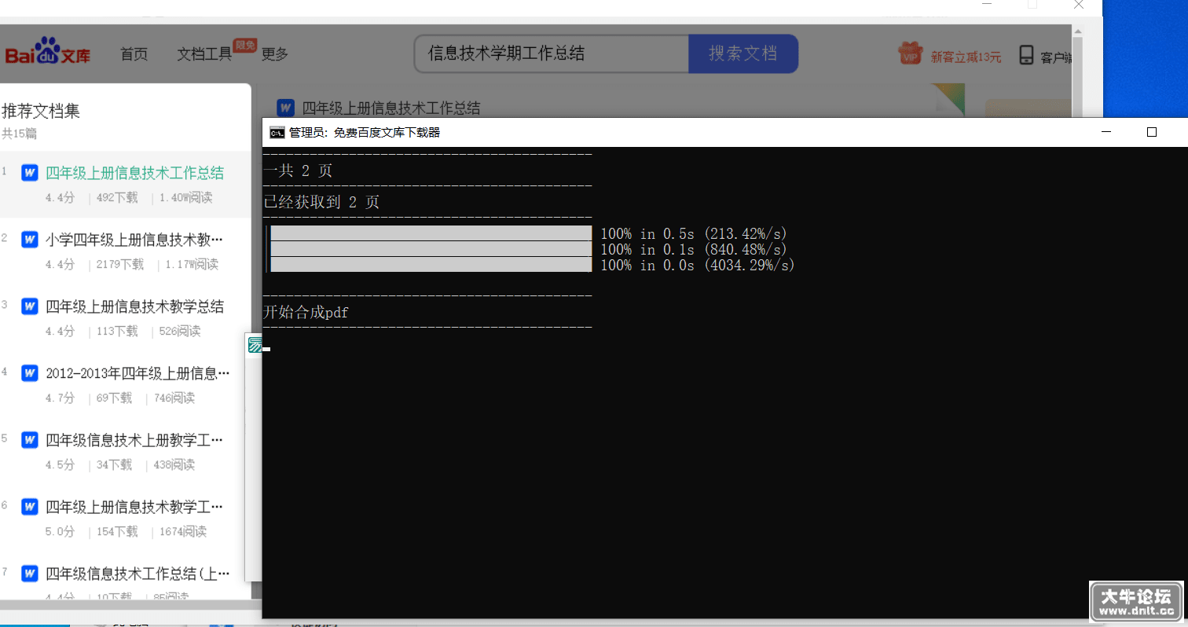Image resolution: width=1188 pixels, height=627 pixels.
Task: Click the Word icon for 2012-2013年四年级上册信息… row
Action: 30,372
